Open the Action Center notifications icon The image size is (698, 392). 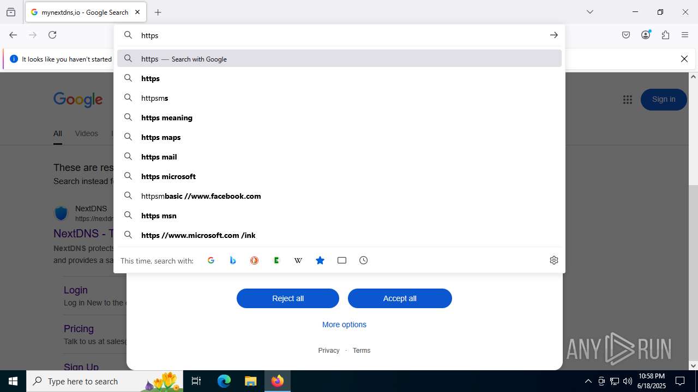point(680,381)
